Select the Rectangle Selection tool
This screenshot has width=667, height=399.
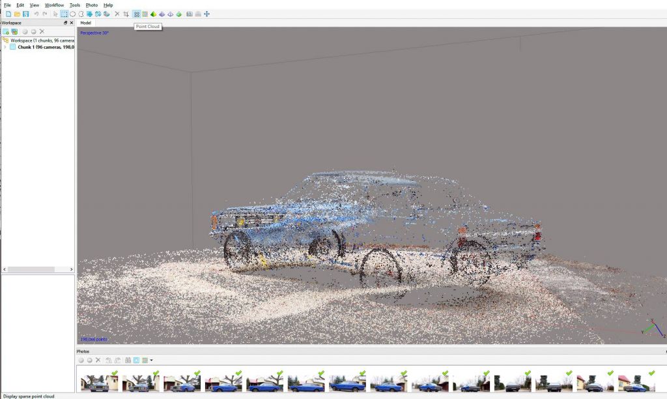[64, 14]
